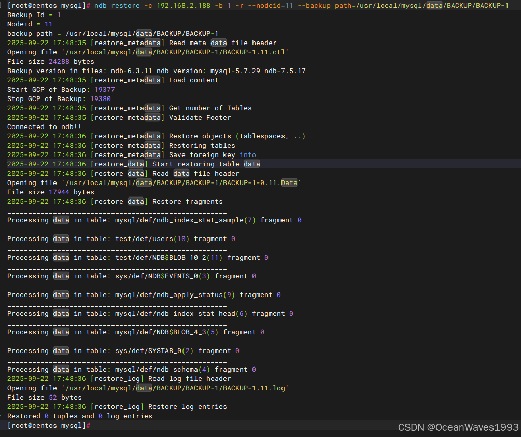Click the NDB$EVENTS_0(3) table line

click(x=132, y=276)
